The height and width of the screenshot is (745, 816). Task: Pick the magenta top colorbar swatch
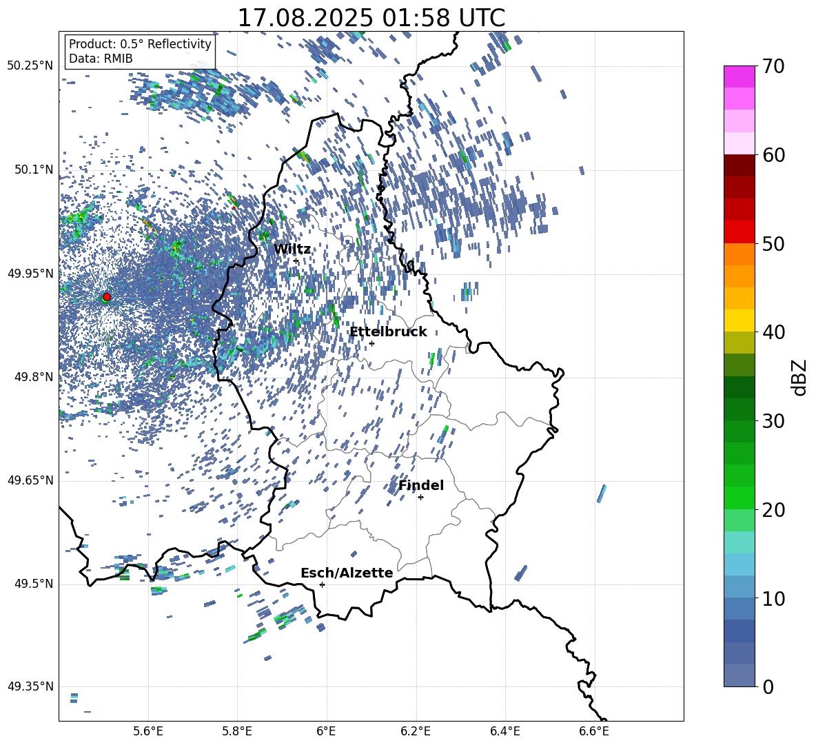point(739,76)
